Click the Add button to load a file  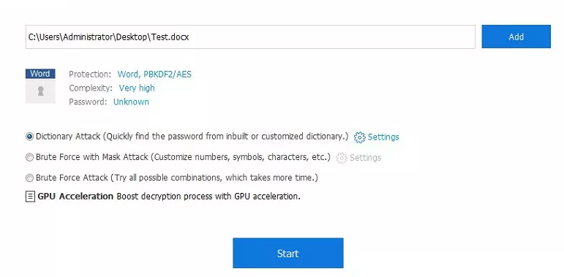click(516, 37)
